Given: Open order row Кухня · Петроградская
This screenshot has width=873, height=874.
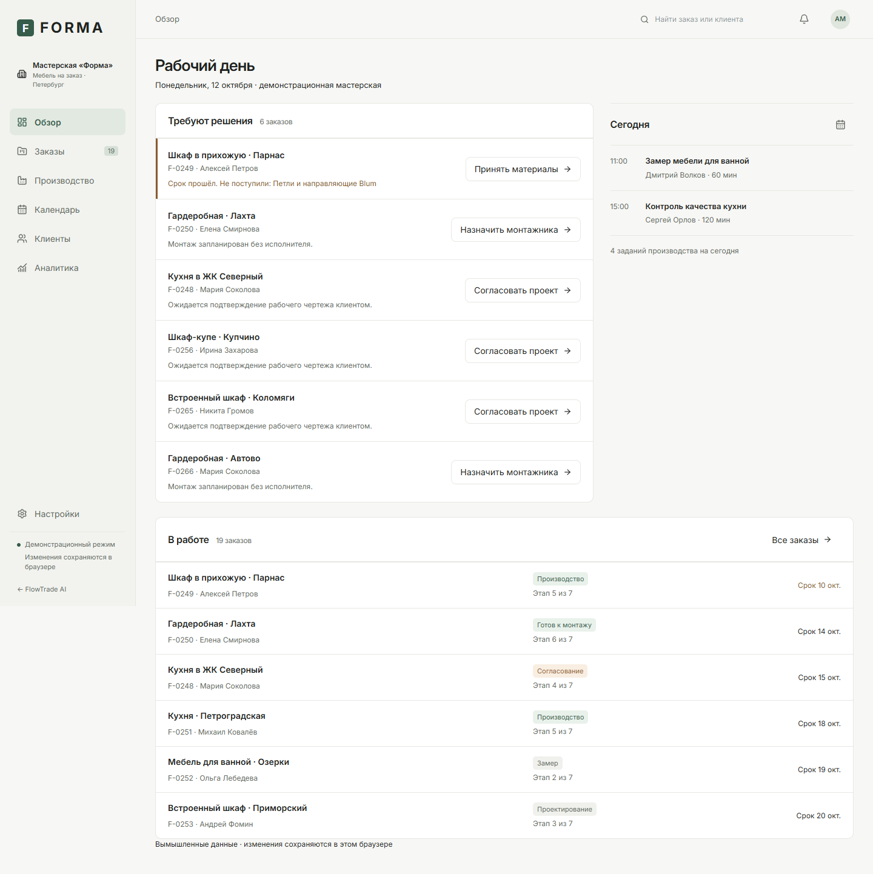Looking at the screenshot, I should point(504,724).
